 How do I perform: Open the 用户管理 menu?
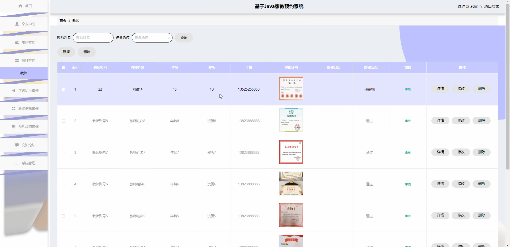(24, 42)
